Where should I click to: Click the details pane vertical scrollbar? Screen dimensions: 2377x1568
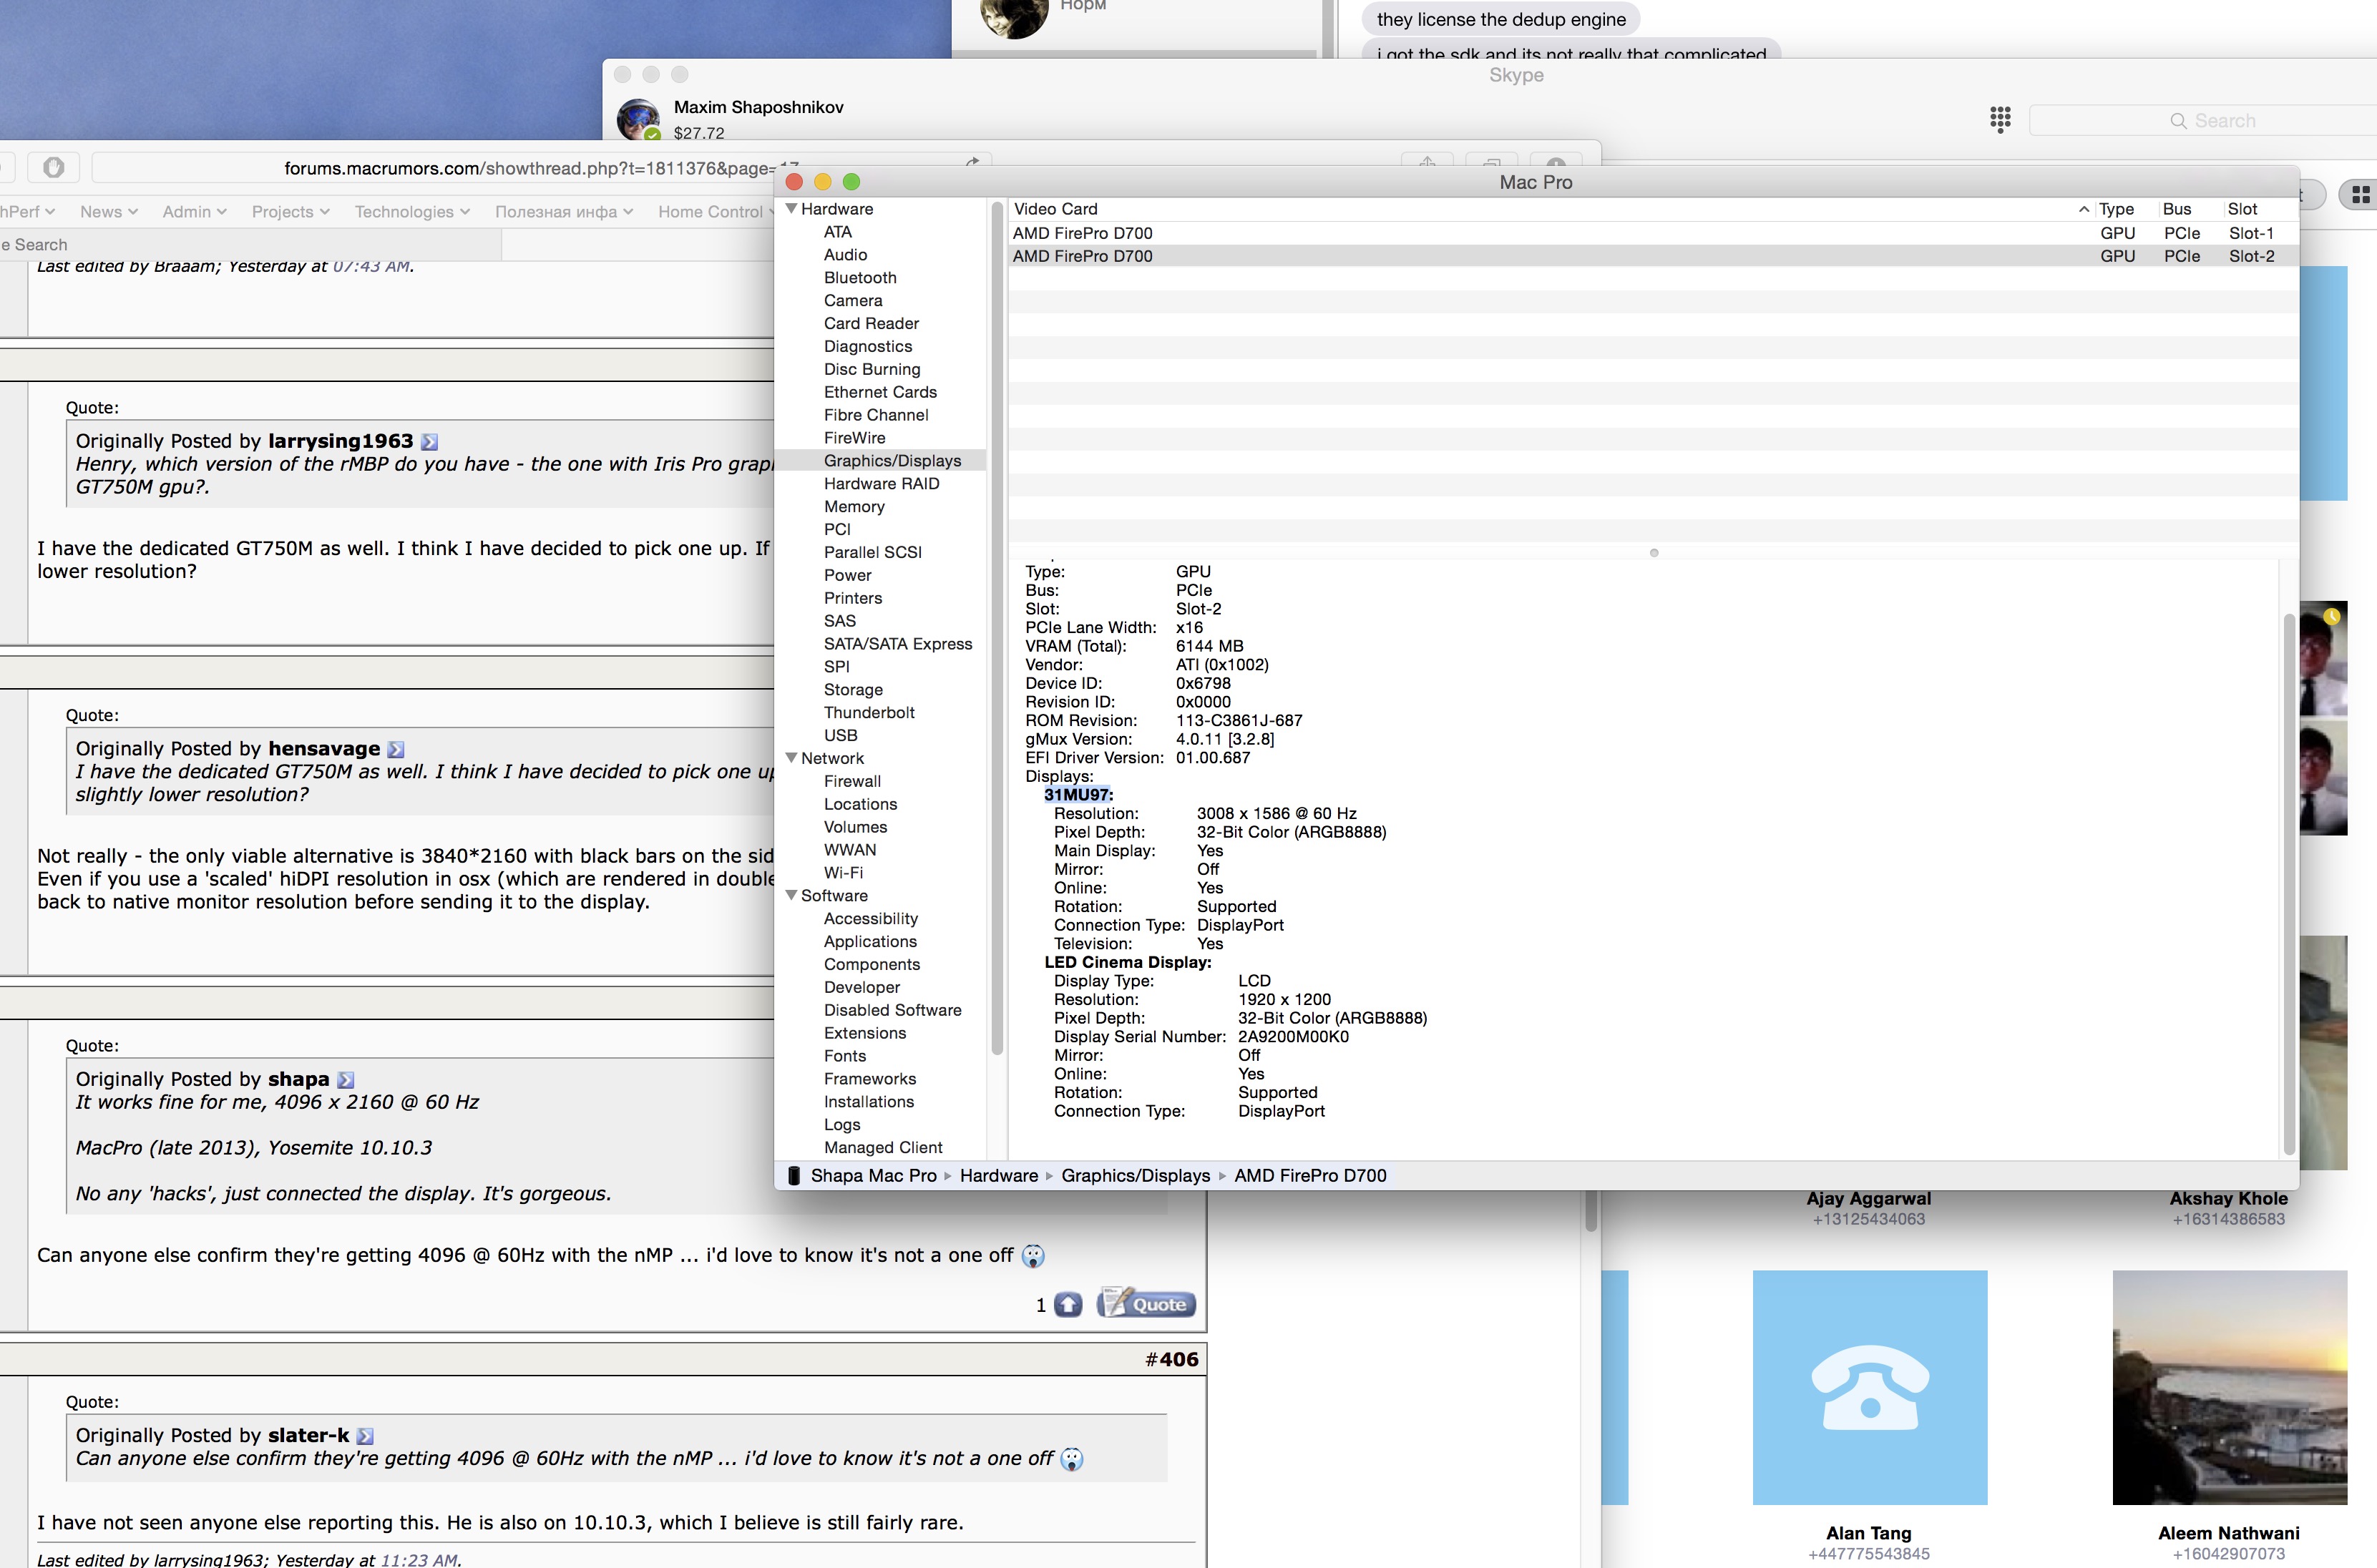pyautogui.click(x=2288, y=883)
